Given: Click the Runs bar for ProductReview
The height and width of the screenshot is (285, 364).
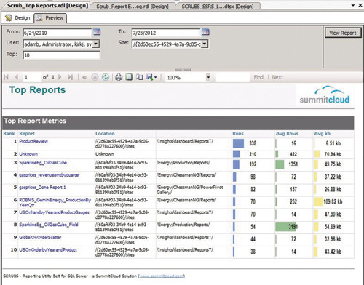Looking at the screenshot, I should [x=238, y=143].
